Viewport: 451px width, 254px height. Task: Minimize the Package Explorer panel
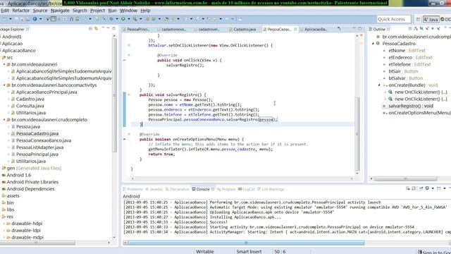108,28
